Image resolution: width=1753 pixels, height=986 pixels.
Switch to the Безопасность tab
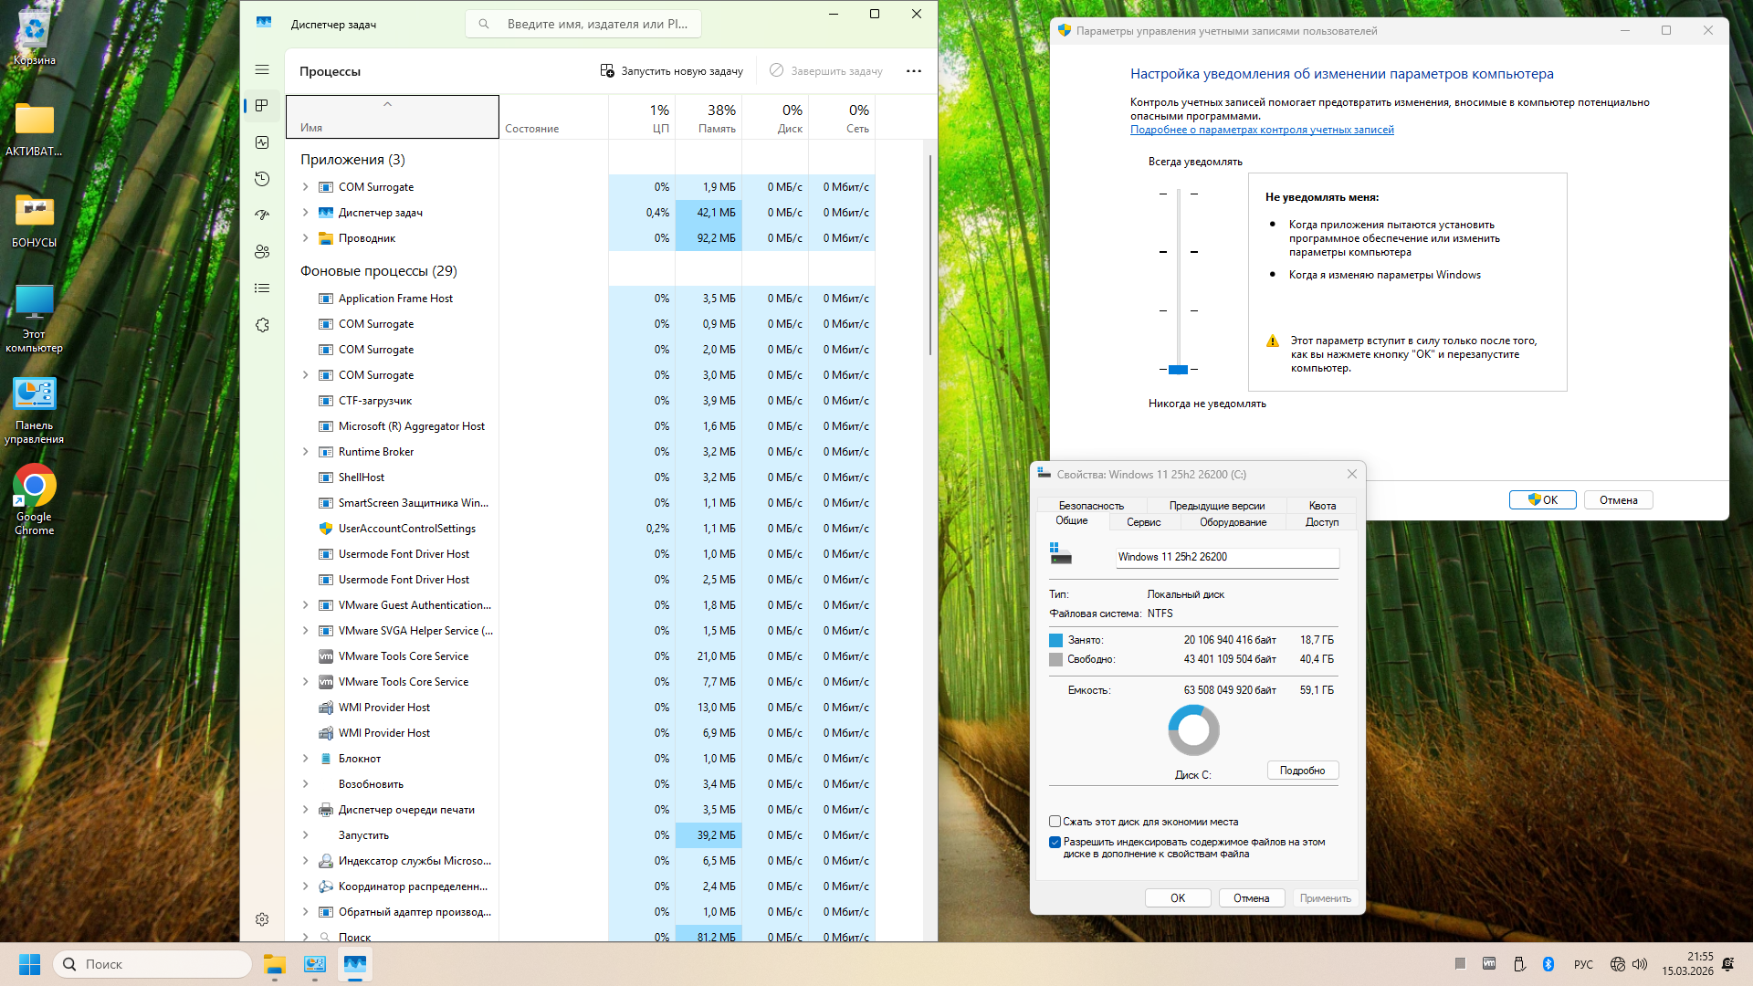click(x=1091, y=505)
